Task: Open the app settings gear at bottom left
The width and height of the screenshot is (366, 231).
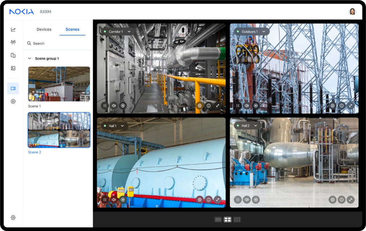Action: (13, 217)
